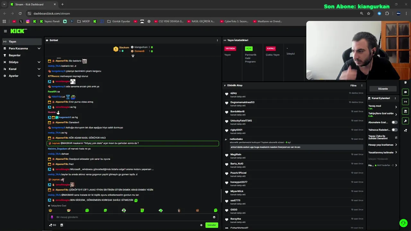Viewport: 411px width, 231px height.
Task: Select Stream - Kick Dashboard tab
Action: 33,4
